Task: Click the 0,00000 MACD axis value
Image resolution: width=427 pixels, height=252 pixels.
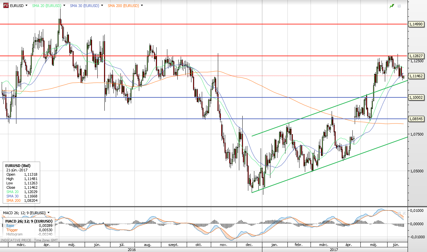Action: point(417,224)
